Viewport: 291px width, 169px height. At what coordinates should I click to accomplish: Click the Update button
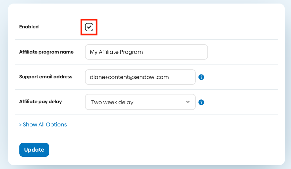[x=34, y=150]
